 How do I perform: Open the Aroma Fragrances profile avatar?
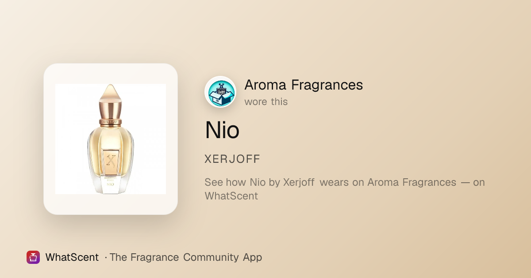pos(220,92)
